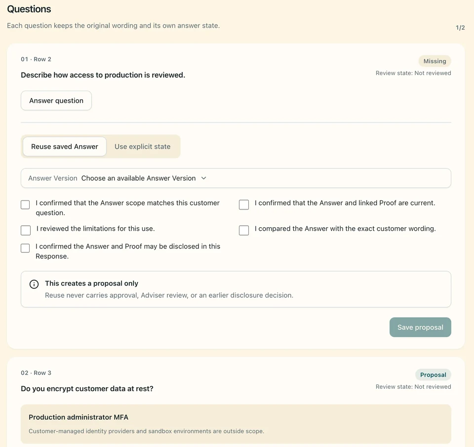
Task: Click the Proposal status badge
Action: coord(433,375)
